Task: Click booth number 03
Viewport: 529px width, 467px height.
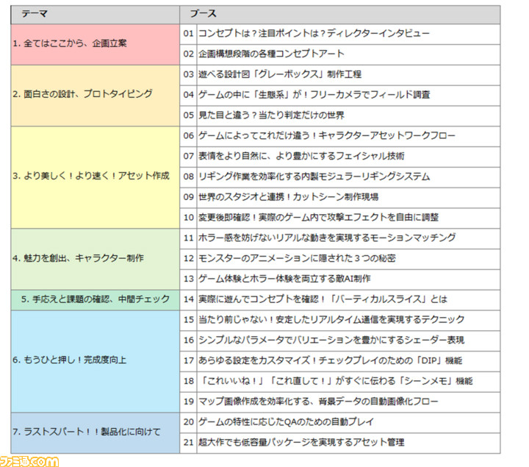Action: pos(189,74)
